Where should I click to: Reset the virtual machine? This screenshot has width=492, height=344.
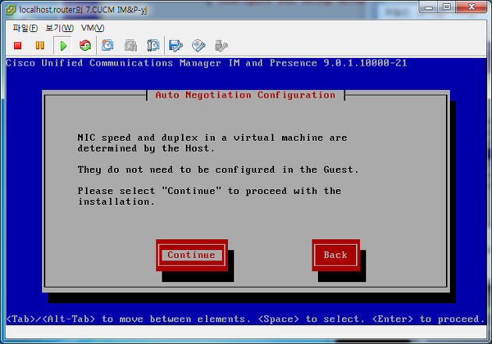(85, 46)
